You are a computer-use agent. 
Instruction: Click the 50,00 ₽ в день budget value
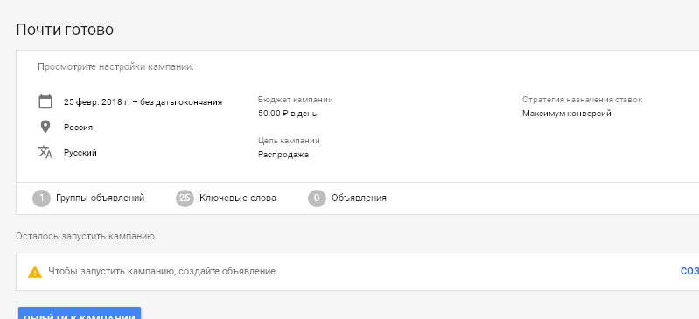click(287, 114)
